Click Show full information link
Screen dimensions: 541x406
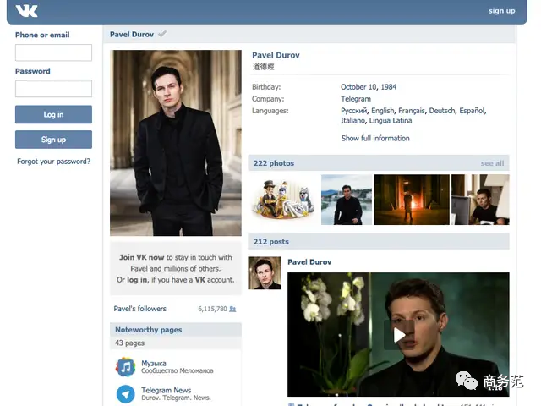point(375,138)
